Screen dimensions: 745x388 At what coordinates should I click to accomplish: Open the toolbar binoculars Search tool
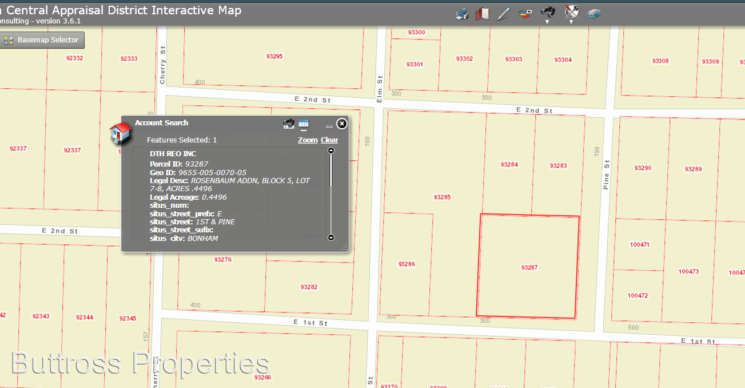[548, 13]
